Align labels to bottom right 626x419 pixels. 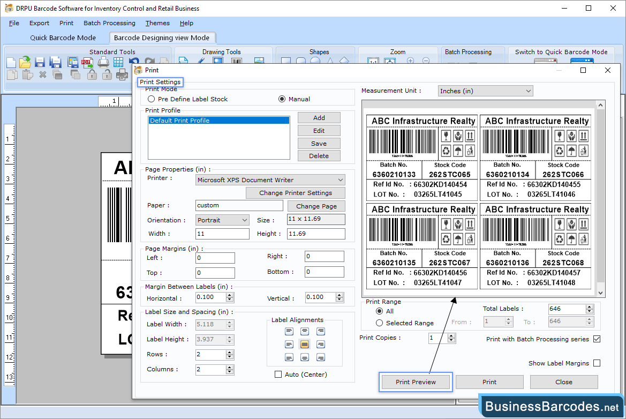point(321,357)
